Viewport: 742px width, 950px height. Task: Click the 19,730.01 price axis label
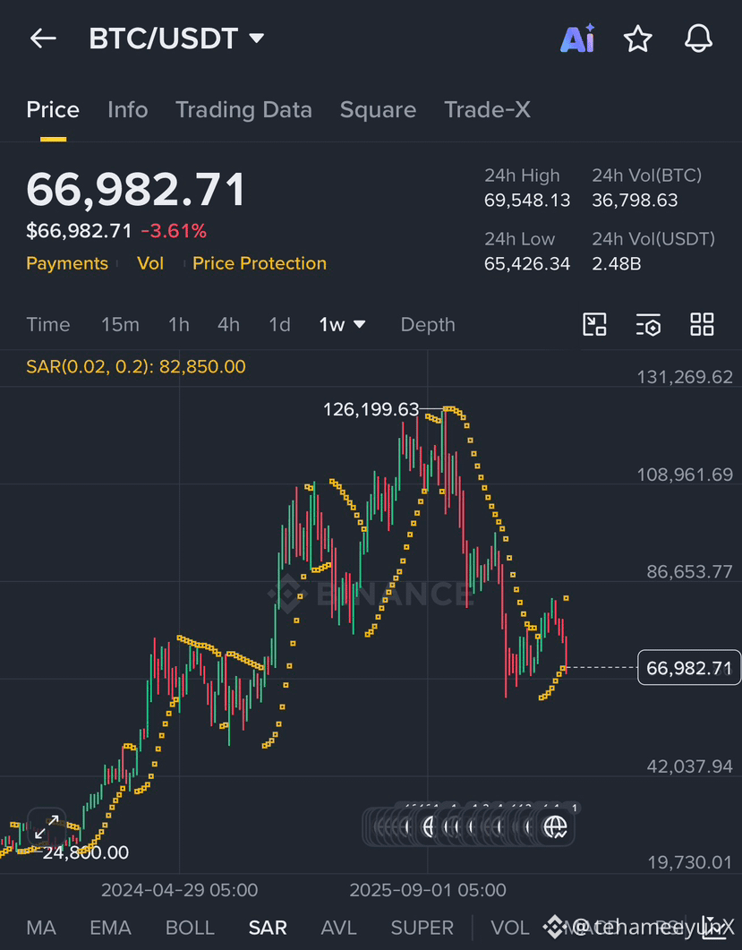pyautogui.click(x=689, y=862)
